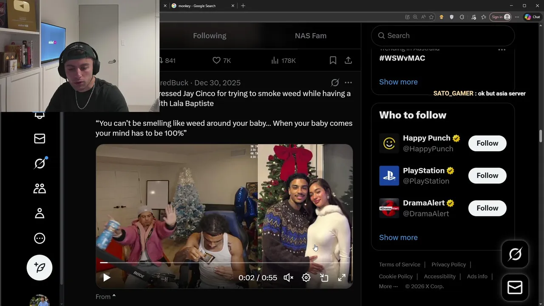Screen dimensions: 544x306
Task: Open Cookie Policy link
Action: (396, 276)
